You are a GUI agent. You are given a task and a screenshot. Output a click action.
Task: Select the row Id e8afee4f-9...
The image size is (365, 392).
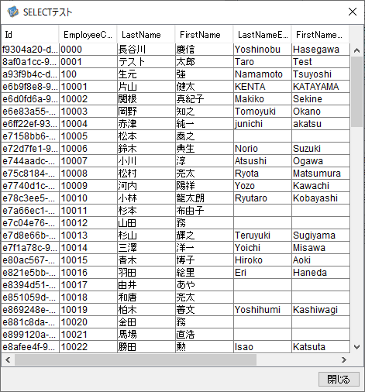(x=30, y=347)
